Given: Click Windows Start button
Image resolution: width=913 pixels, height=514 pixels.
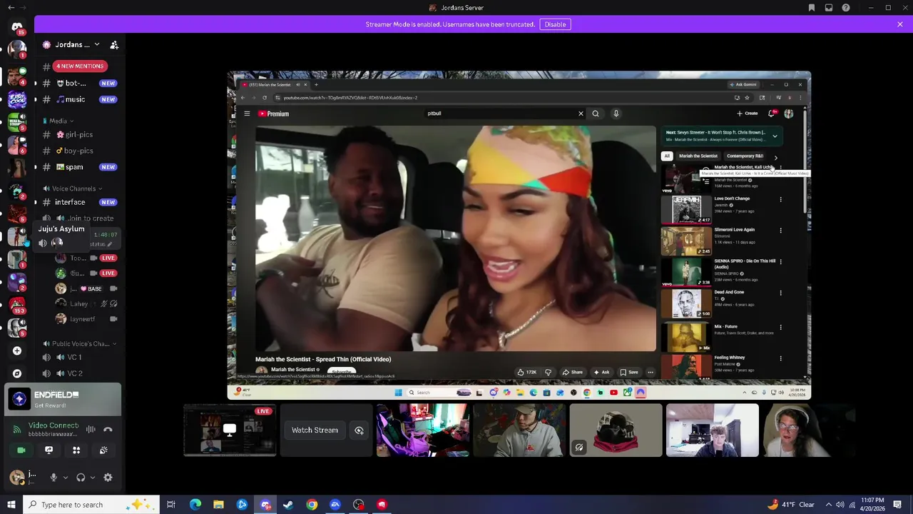Looking at the screenshot, I should tap(11, 505).
